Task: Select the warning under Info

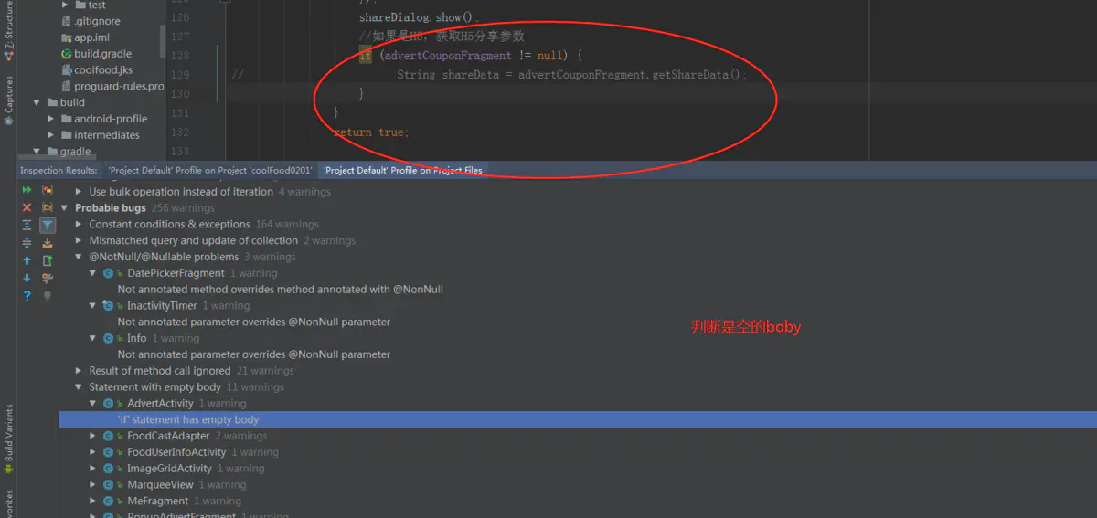Action: pos(254,354)
